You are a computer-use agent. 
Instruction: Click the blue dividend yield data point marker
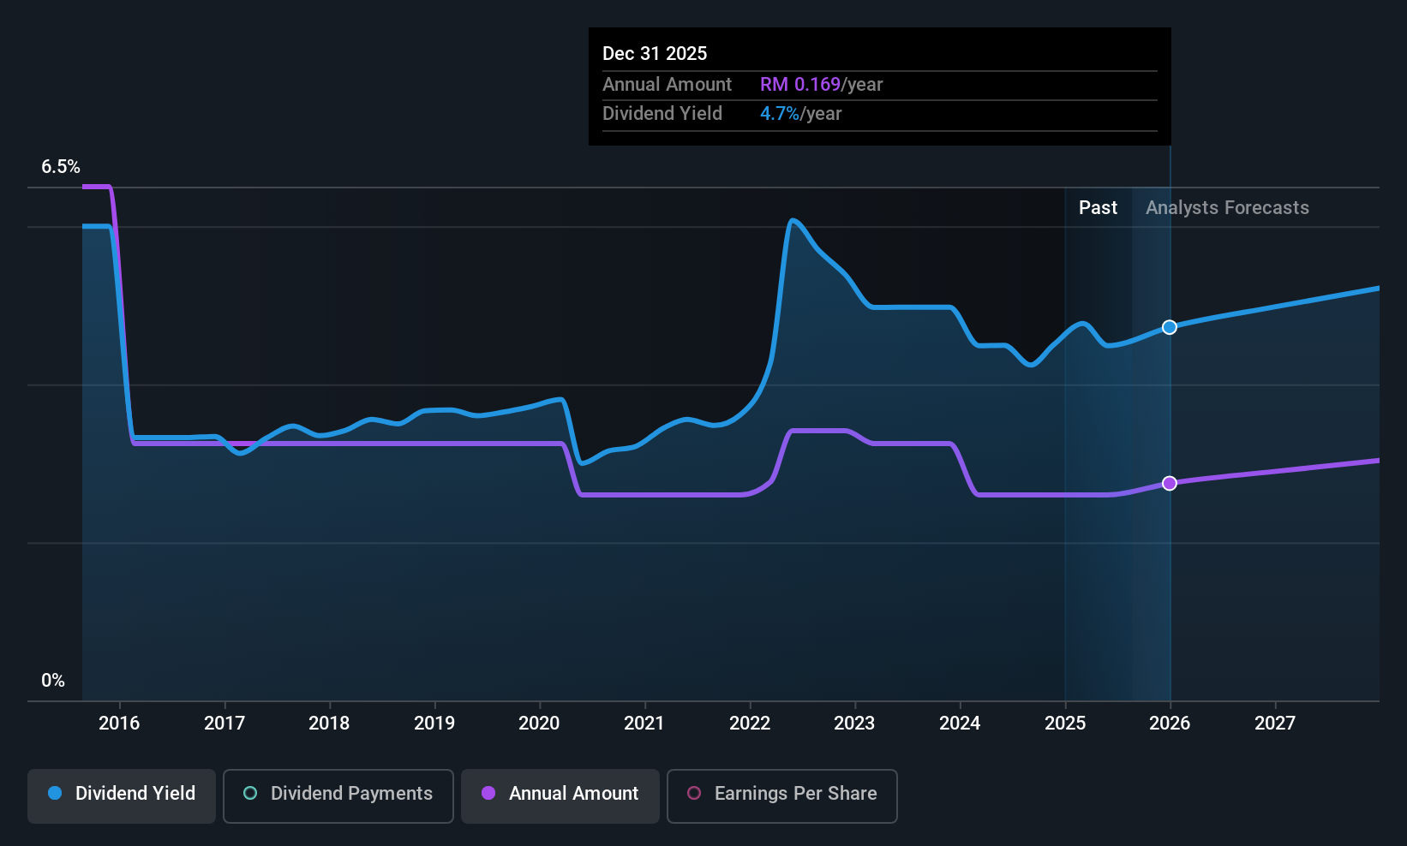[1170, 327]
